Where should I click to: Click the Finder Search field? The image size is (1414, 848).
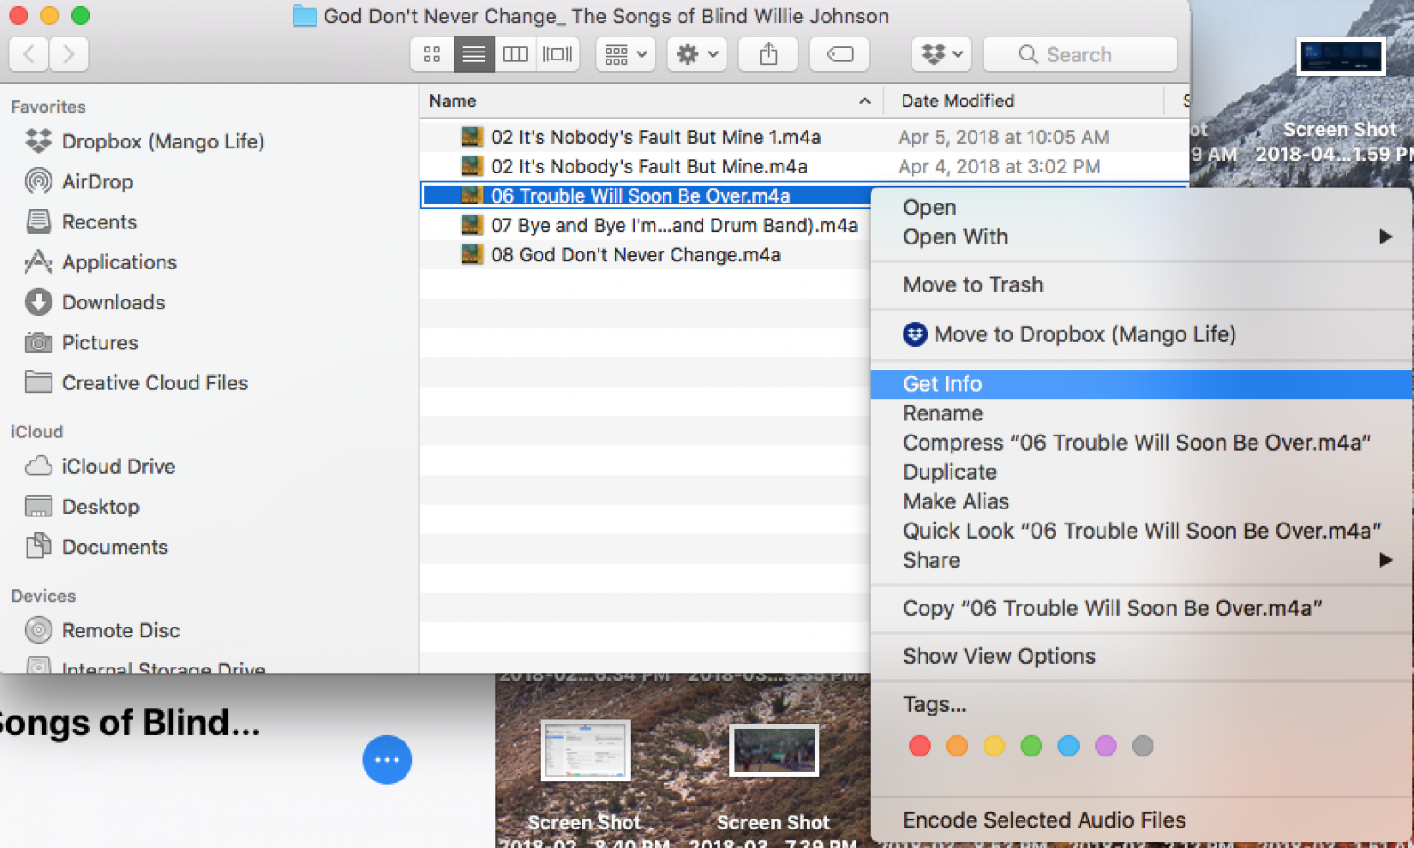1080,54
